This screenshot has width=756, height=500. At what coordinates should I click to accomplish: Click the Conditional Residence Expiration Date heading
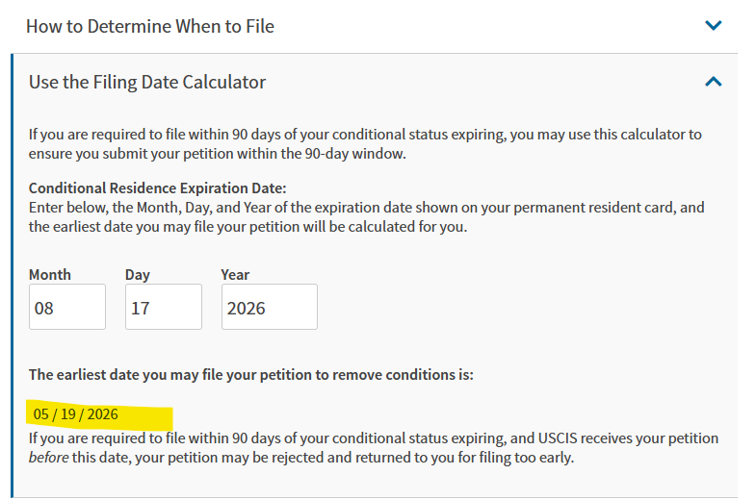tap(158, 187)
